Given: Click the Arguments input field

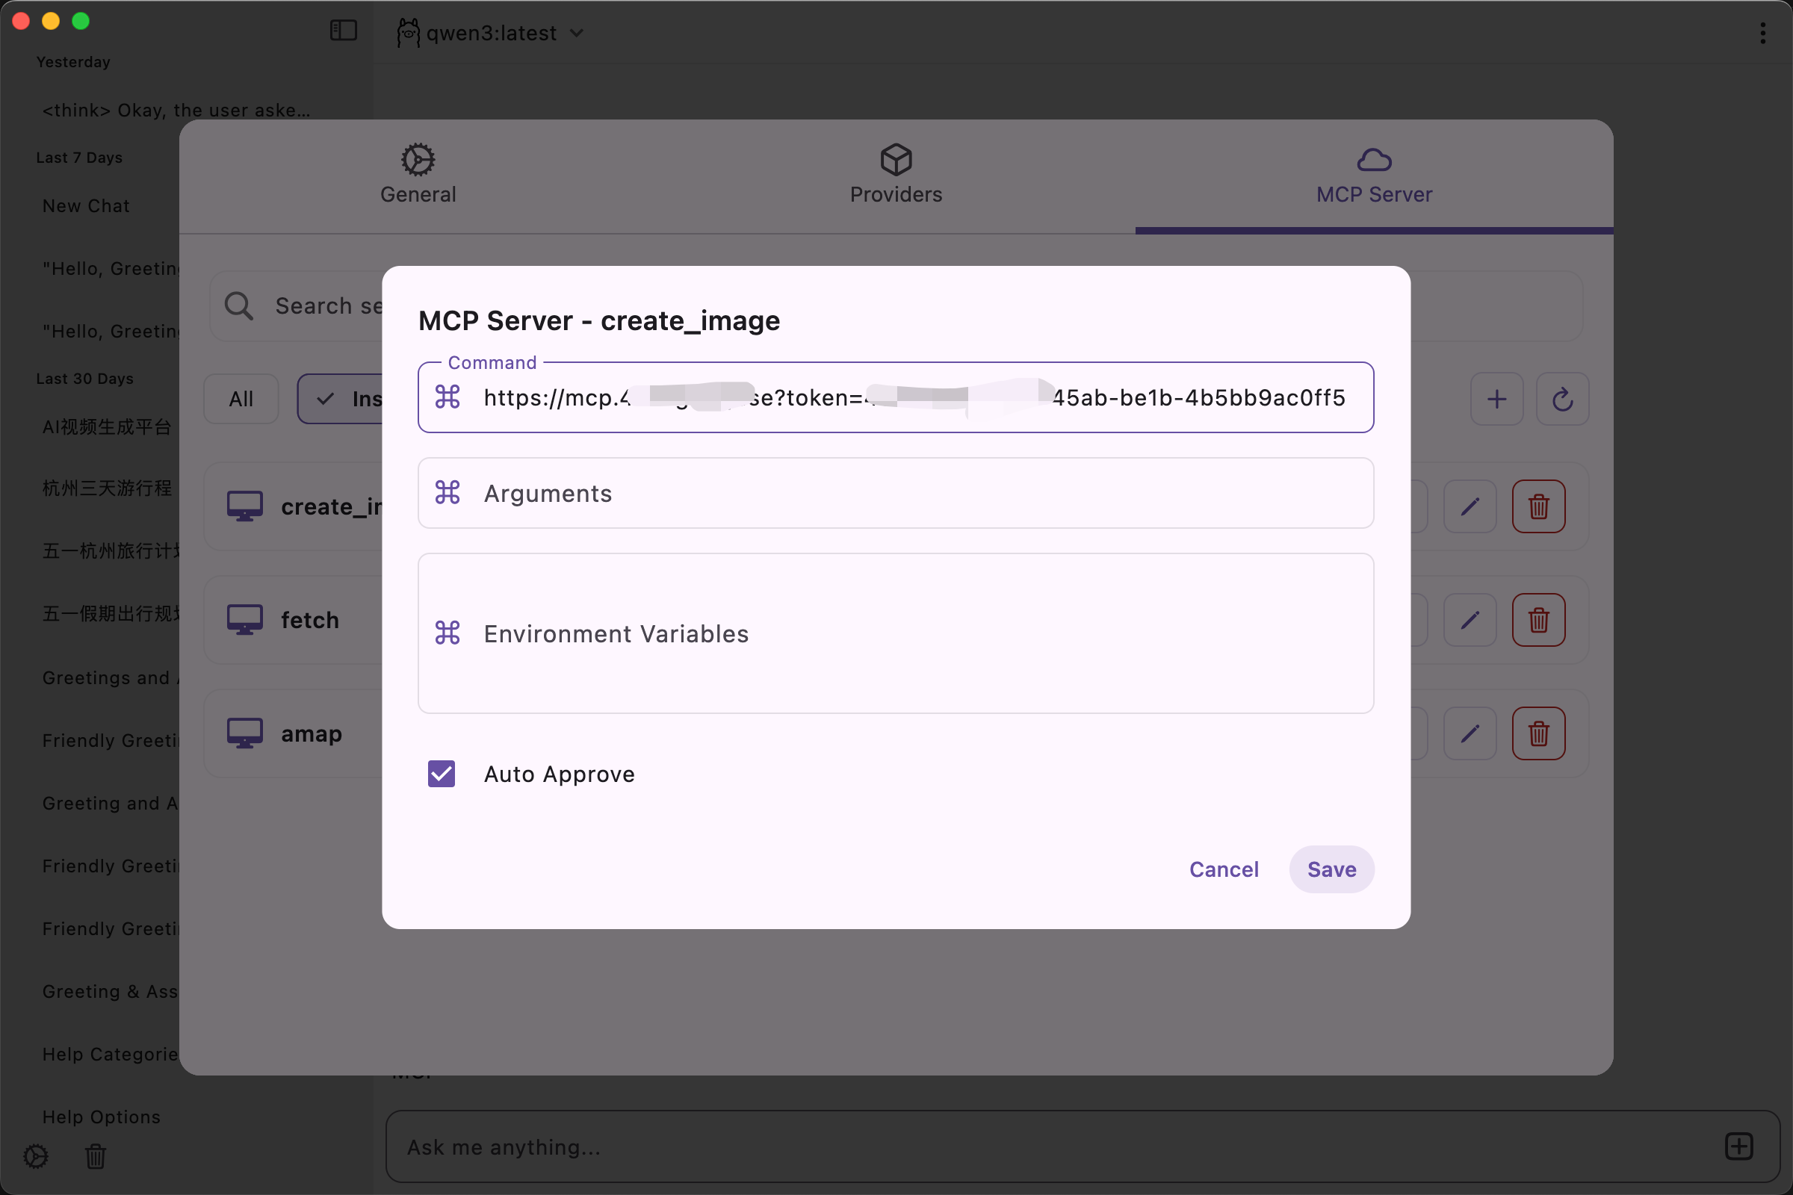Looking at the screenshot, I should 896,493.
